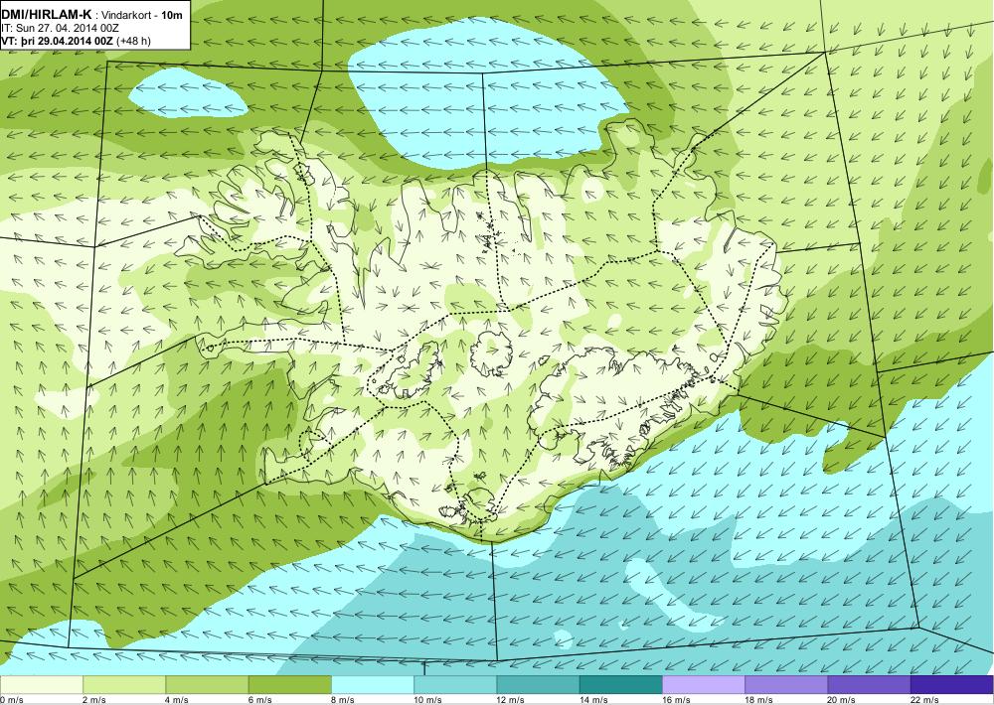The height and width of the screenshot is (705, 994).
Task: Click the "2 m/s" legend label
Action: [94, 700]
